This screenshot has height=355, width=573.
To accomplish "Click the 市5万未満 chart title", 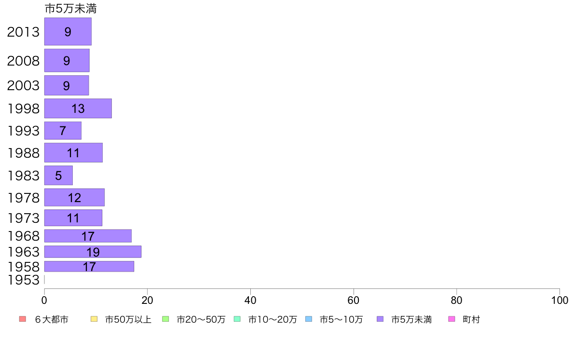I will tap(70, 8).
